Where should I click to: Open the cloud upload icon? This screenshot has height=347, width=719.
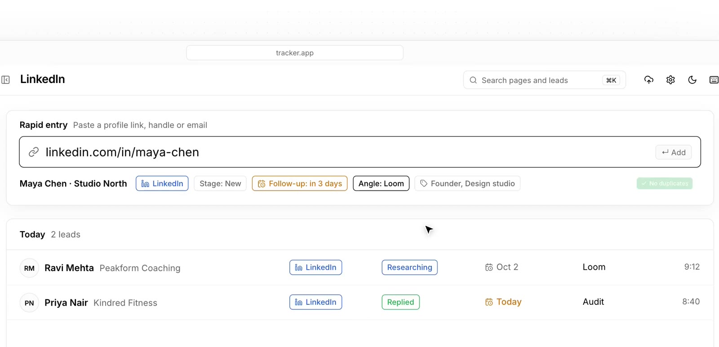[648, 80]
